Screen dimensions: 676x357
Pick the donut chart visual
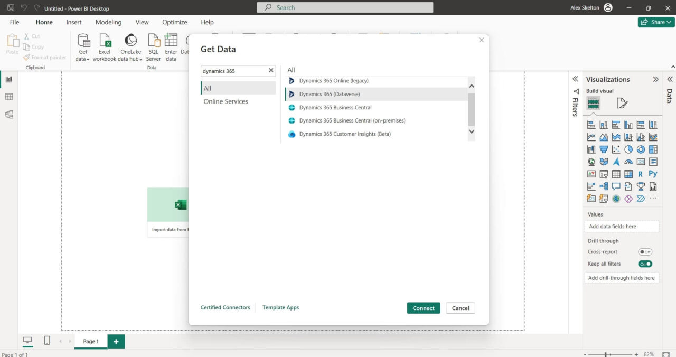(x=641, y=149)
